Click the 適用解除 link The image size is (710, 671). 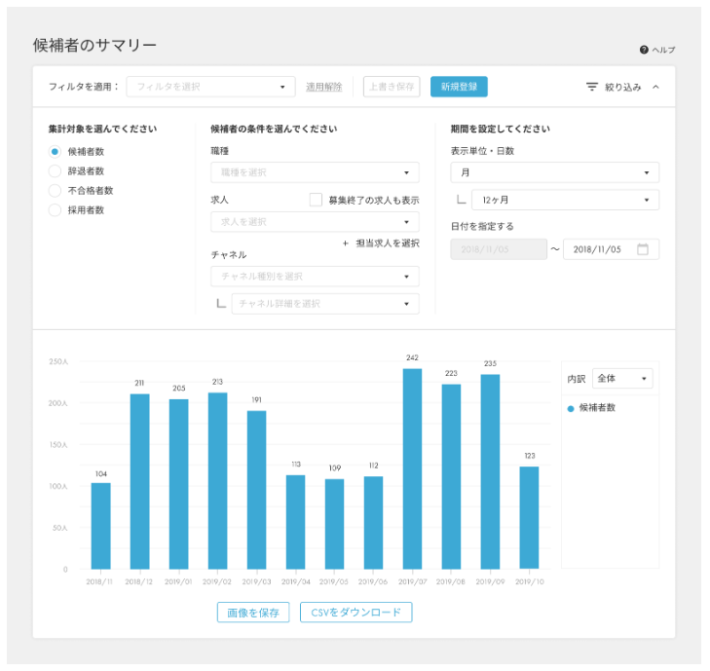click(x=324, y=87)
